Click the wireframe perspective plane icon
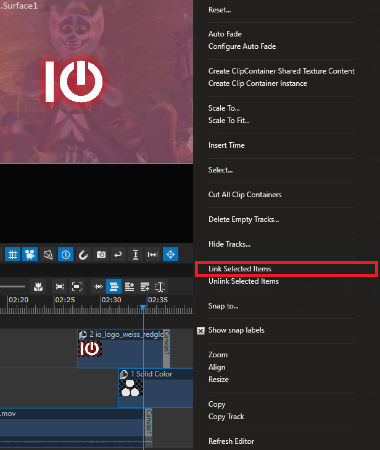 point(48,254)
